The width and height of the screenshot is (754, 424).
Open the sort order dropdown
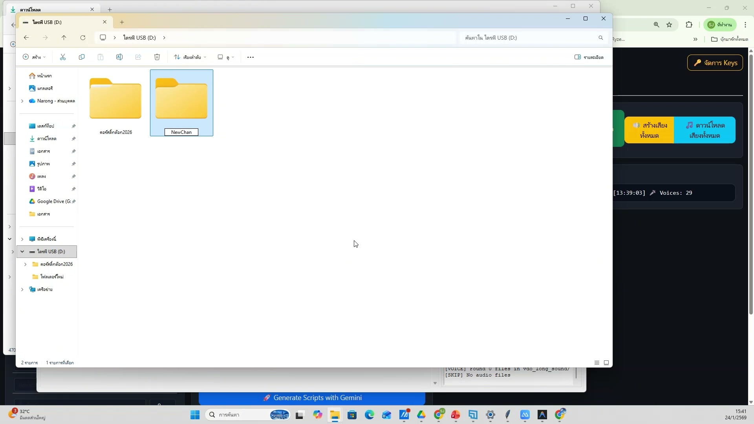190,57
